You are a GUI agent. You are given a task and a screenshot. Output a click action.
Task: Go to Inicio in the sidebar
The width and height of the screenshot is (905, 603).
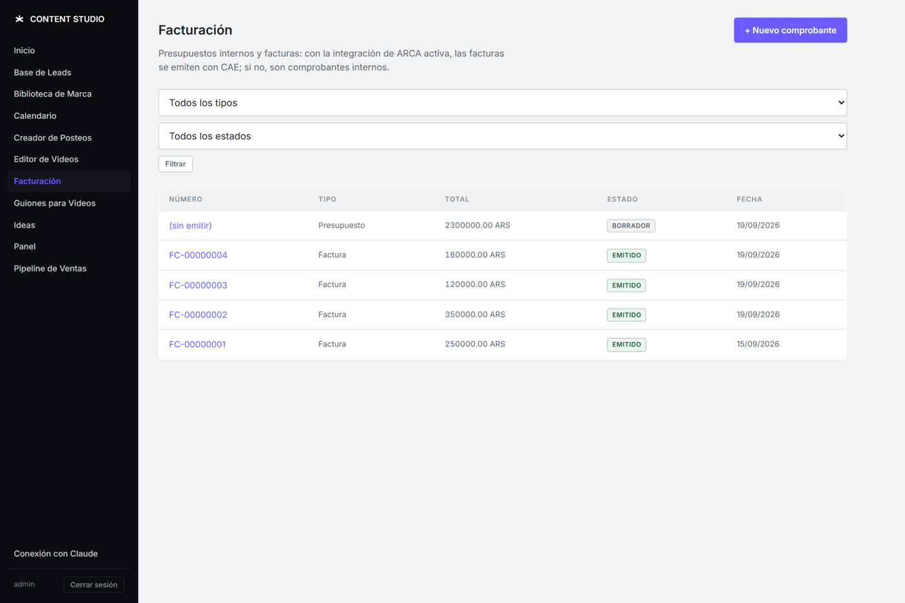point(25,50)
